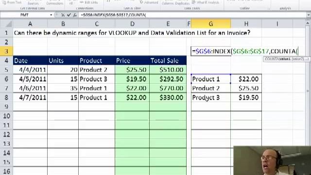Click total sale cell $330.00
The image size is (311, 175).
tap(168, 97)
